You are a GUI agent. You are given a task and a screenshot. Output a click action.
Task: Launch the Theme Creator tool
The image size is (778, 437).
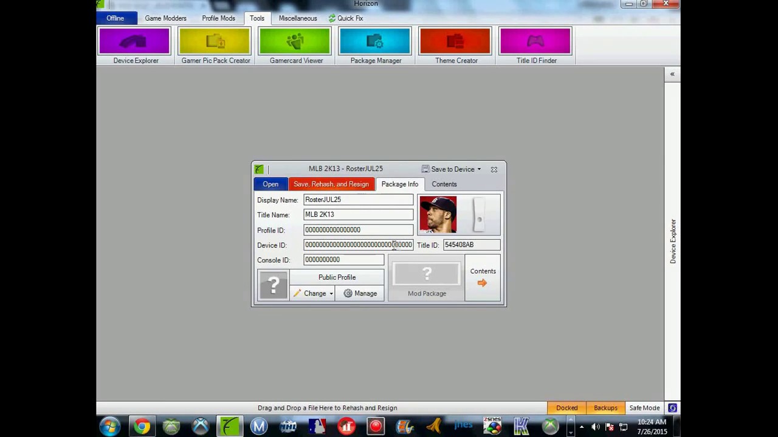[456, 46]
